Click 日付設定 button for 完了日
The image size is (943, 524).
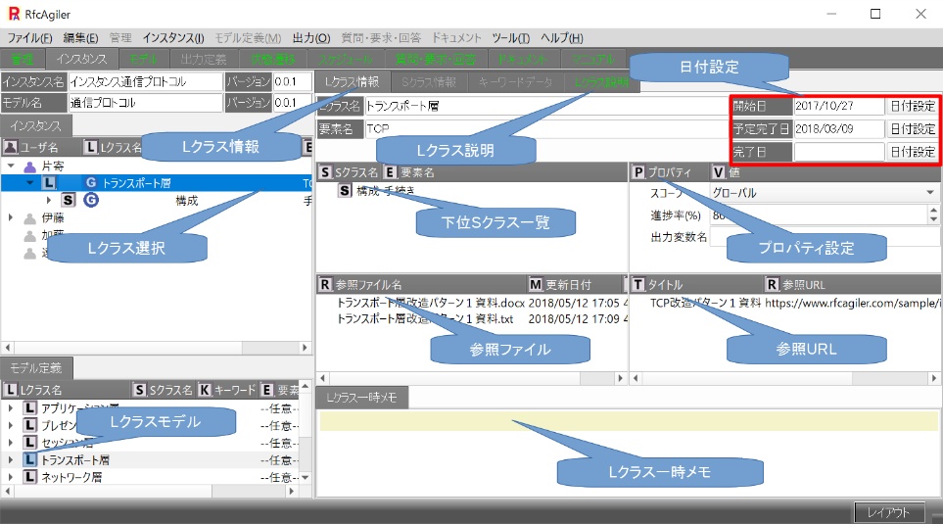[912, 152]
